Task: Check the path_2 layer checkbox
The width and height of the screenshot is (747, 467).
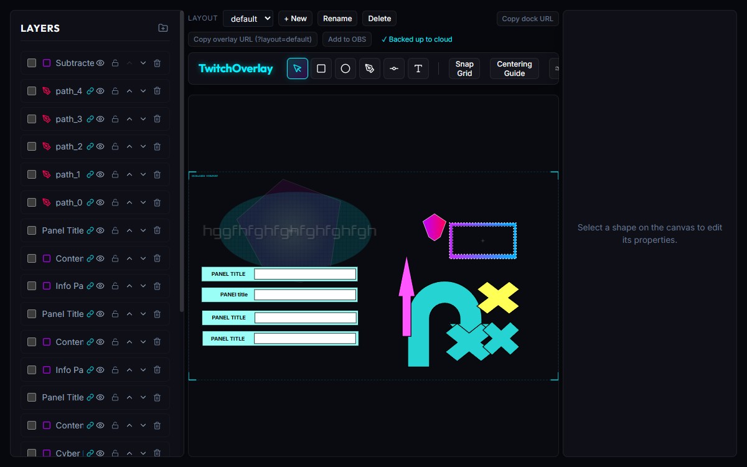Action: [32, 146]
